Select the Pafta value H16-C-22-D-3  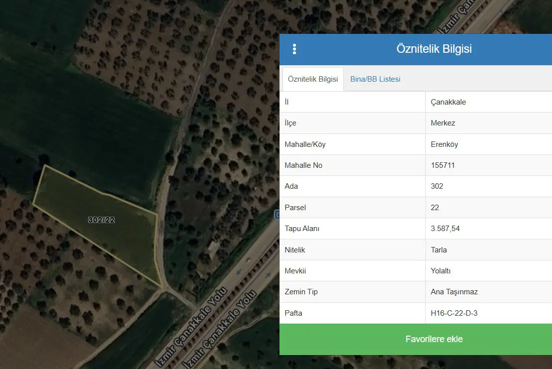pyautogui.click(x=454, y=313)
